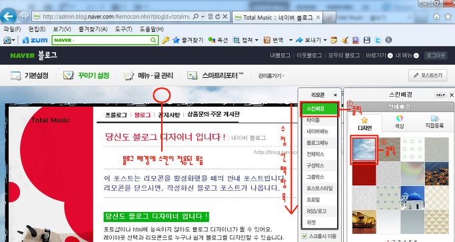Click the key icon in zum toolbar
This screenshot has height=242, width=455.
click(x=165, y=40)
